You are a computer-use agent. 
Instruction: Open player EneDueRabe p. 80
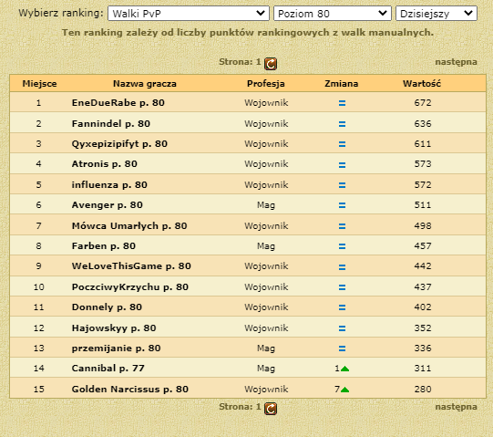[118, 103]
